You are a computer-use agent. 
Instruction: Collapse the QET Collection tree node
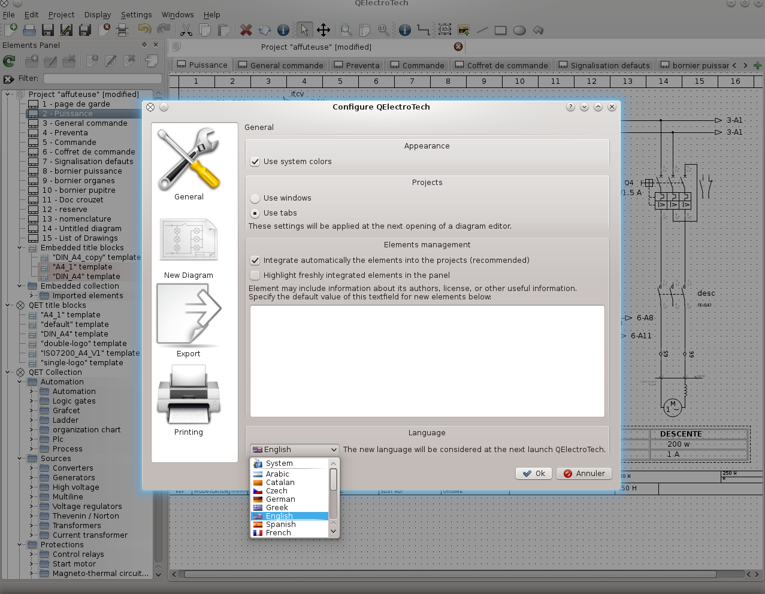[8, 372]
